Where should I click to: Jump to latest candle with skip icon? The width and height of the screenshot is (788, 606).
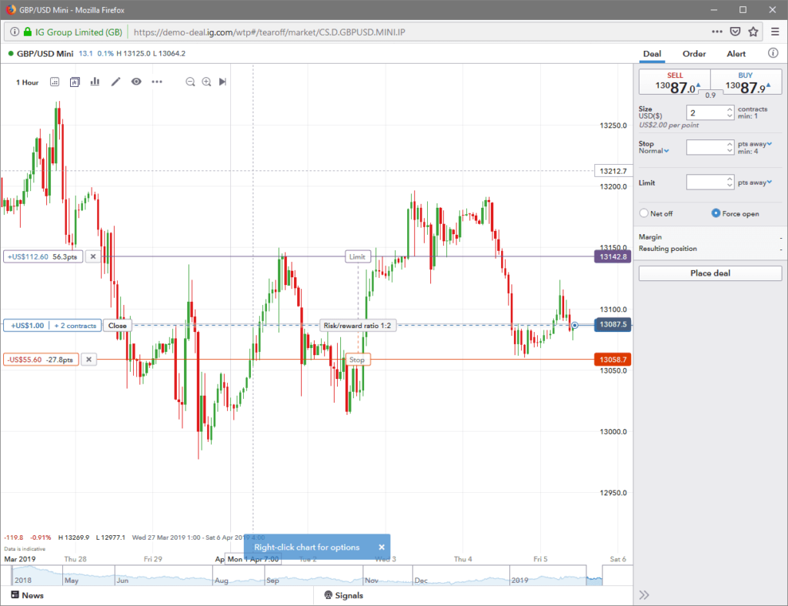[x=223, y=82]
